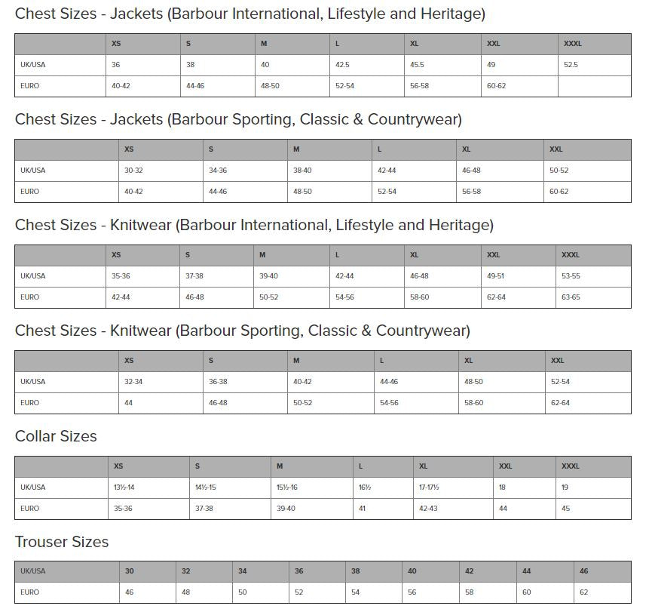The image size is (652, 609).
Task: Select the 42.5 chest size cell
Action: [x=342, y=65]
